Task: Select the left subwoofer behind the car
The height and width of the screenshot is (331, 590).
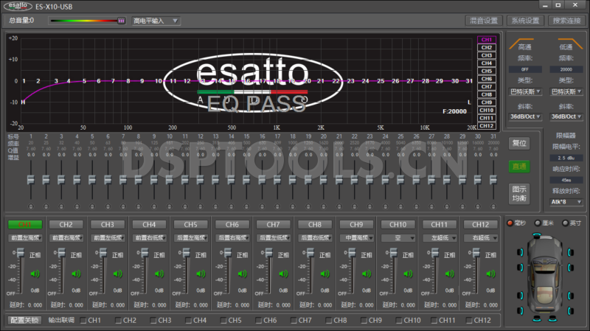Action: click(537, 319)
